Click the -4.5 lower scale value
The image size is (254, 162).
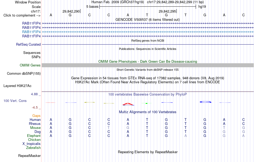tap(35, 108)
